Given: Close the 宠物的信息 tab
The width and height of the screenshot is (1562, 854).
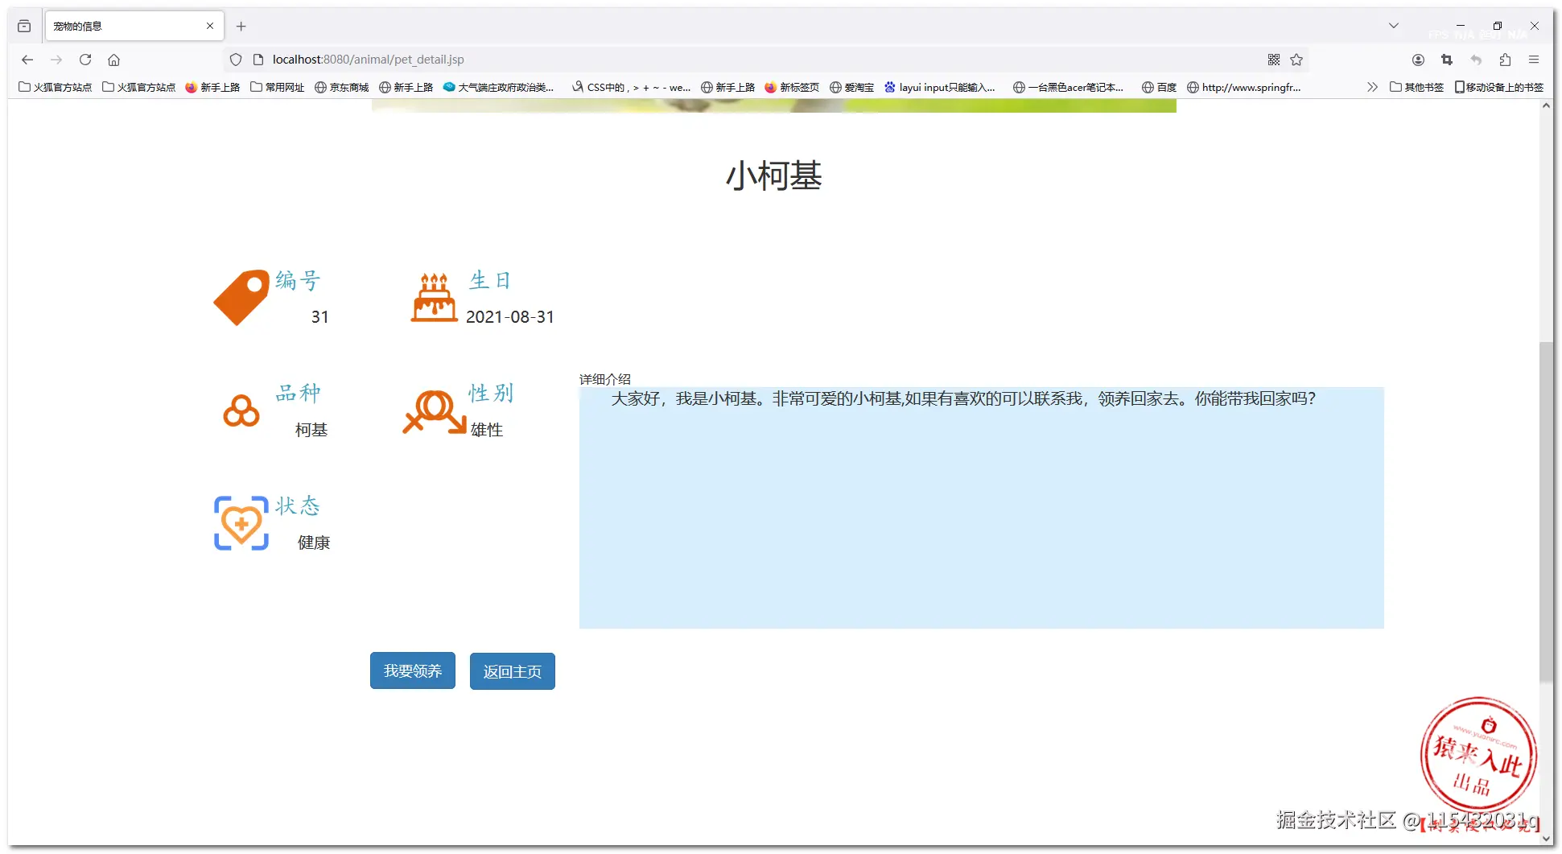Looking at the screenshot, I should (210, 27).
